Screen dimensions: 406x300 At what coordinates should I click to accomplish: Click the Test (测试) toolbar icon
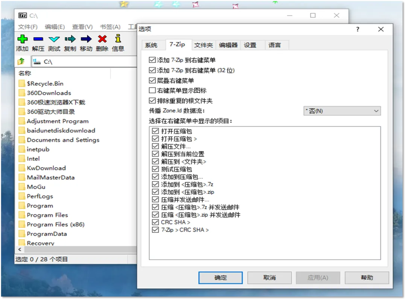tap(54, 39)
